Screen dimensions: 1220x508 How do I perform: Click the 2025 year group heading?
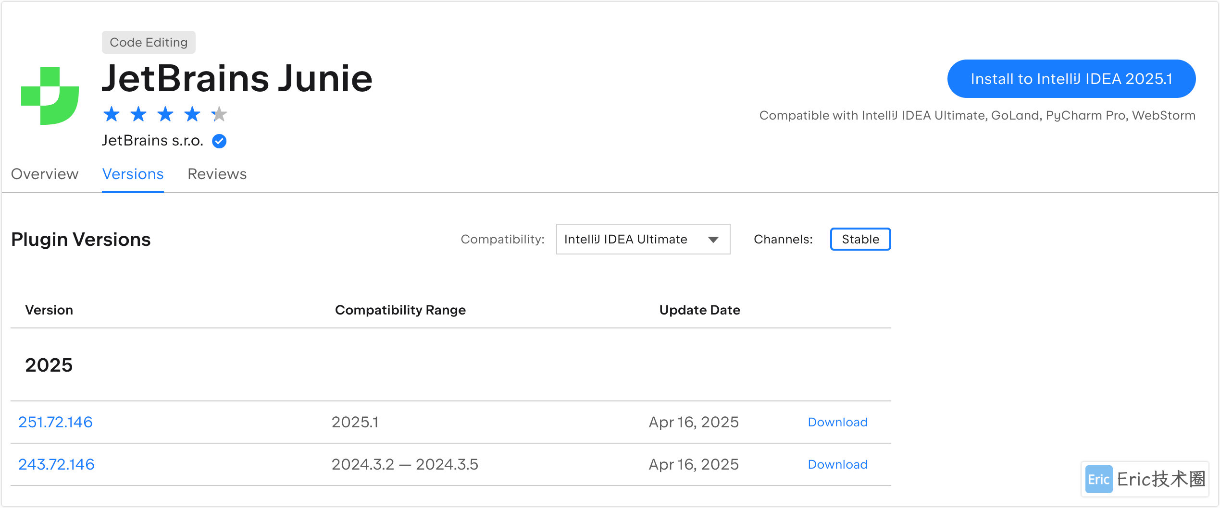click(49, 365)
